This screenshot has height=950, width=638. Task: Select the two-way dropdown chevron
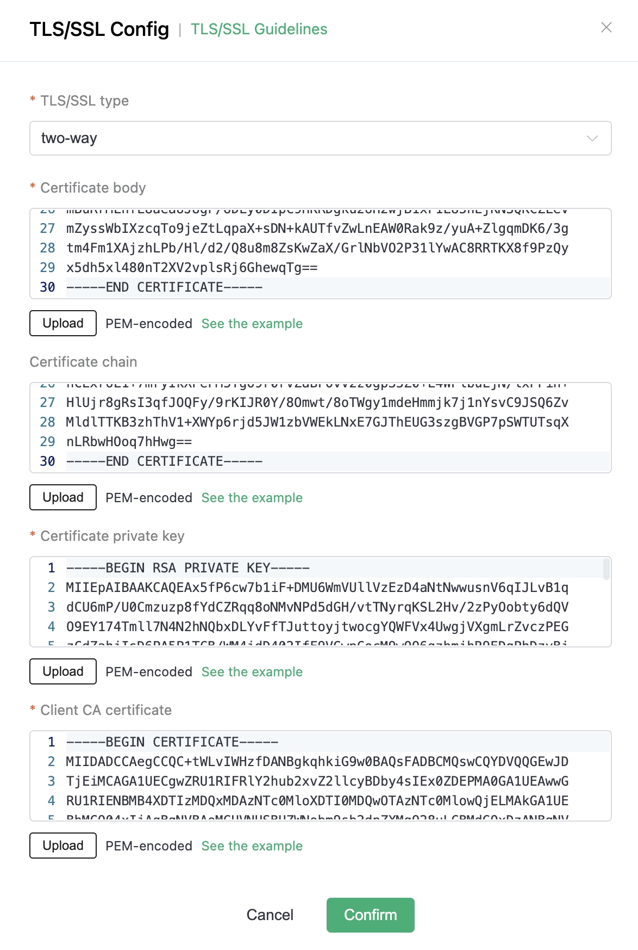click(x=594, y=139)
